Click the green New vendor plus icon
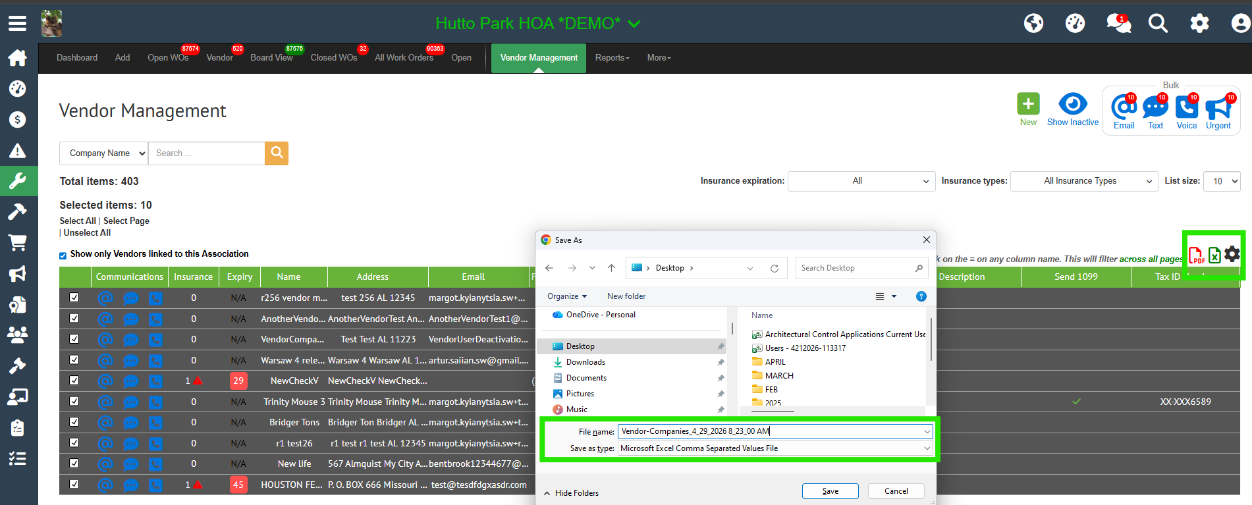Screen dimensions: 1252x505 pyautogui.click(x=1027, y=104)
